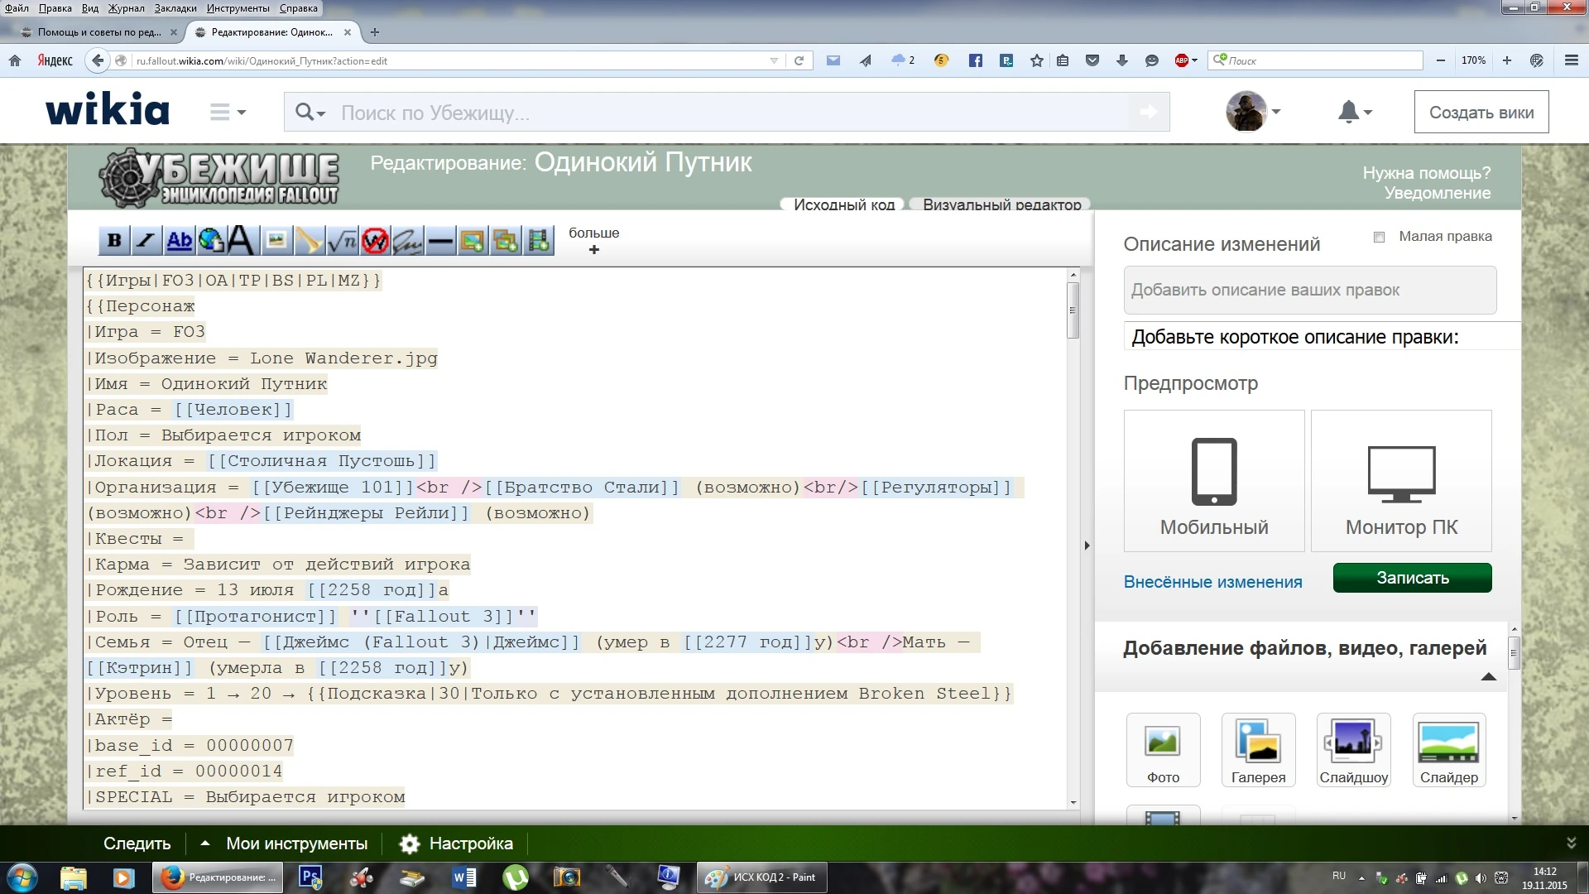Open the "Внесённые изменения" link
The height and width of the screenshot is (894, 1589).
(x=1212, y=582)
